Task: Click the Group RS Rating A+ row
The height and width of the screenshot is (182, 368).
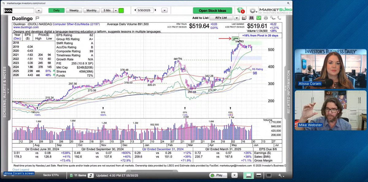Action: pos(75,39)
